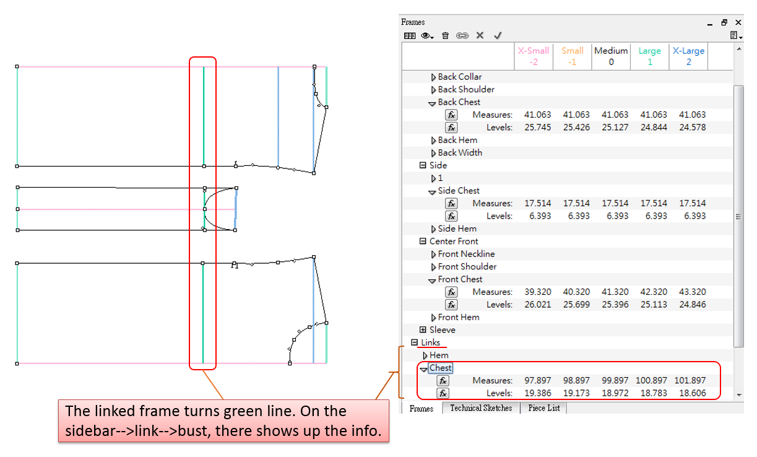Click fx icon beside Front Chest Measures
Image resolution: width=757 pixels, height=457 pixels.
point(451,292)
